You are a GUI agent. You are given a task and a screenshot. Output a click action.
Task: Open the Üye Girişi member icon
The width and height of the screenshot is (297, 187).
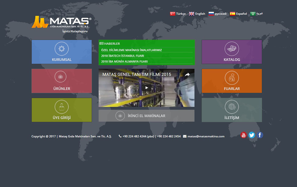[x=62, y=107]
